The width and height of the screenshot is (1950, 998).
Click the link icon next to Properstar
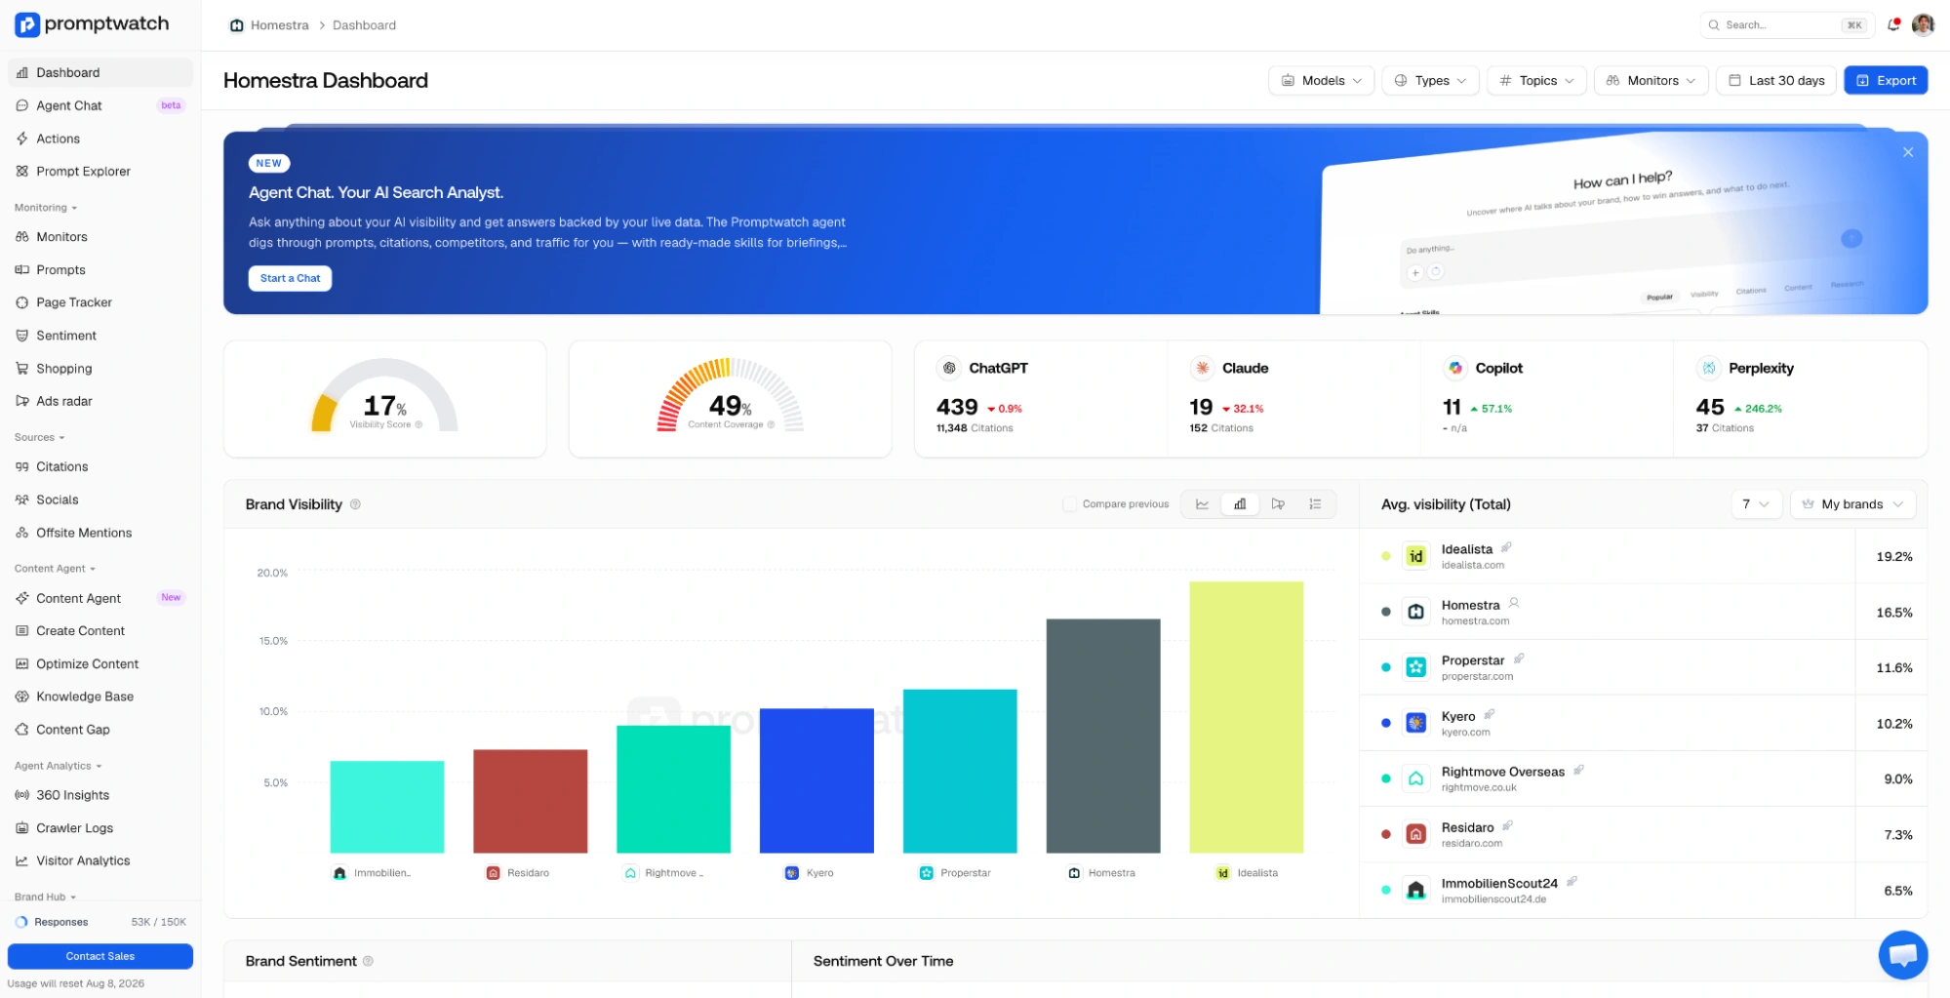pos(1519,659)
